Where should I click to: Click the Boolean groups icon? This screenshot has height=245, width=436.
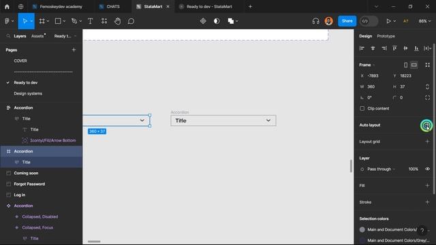click(230, 21)
